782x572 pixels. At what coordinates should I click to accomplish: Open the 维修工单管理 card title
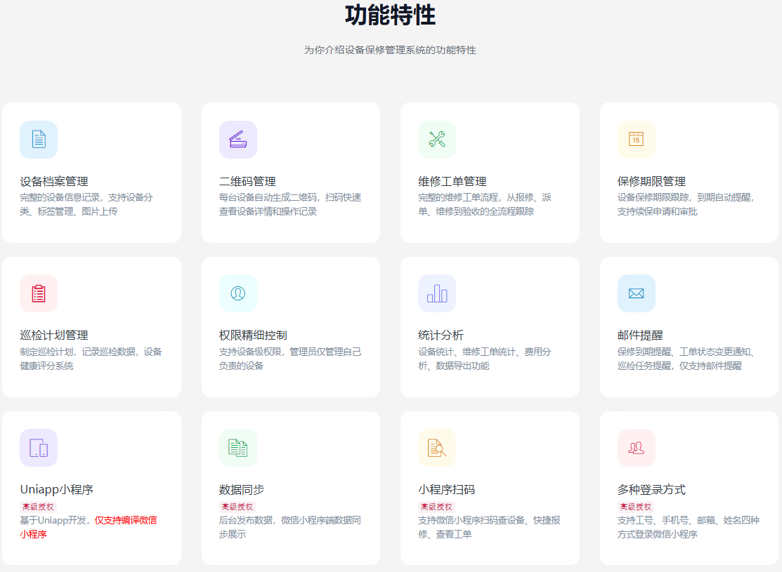[452, 181]
